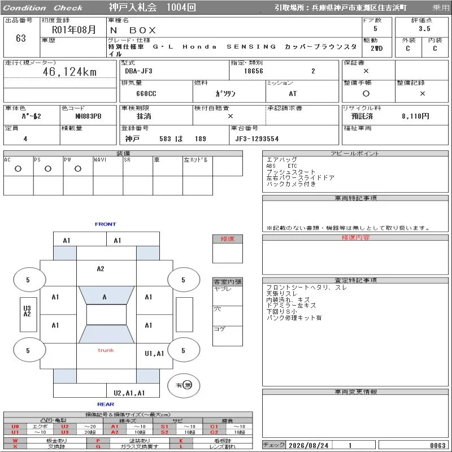Select inspector note "天張りスレ"
Image resolution: width=452 pixels, height=452 pixels.
point(281,293)
